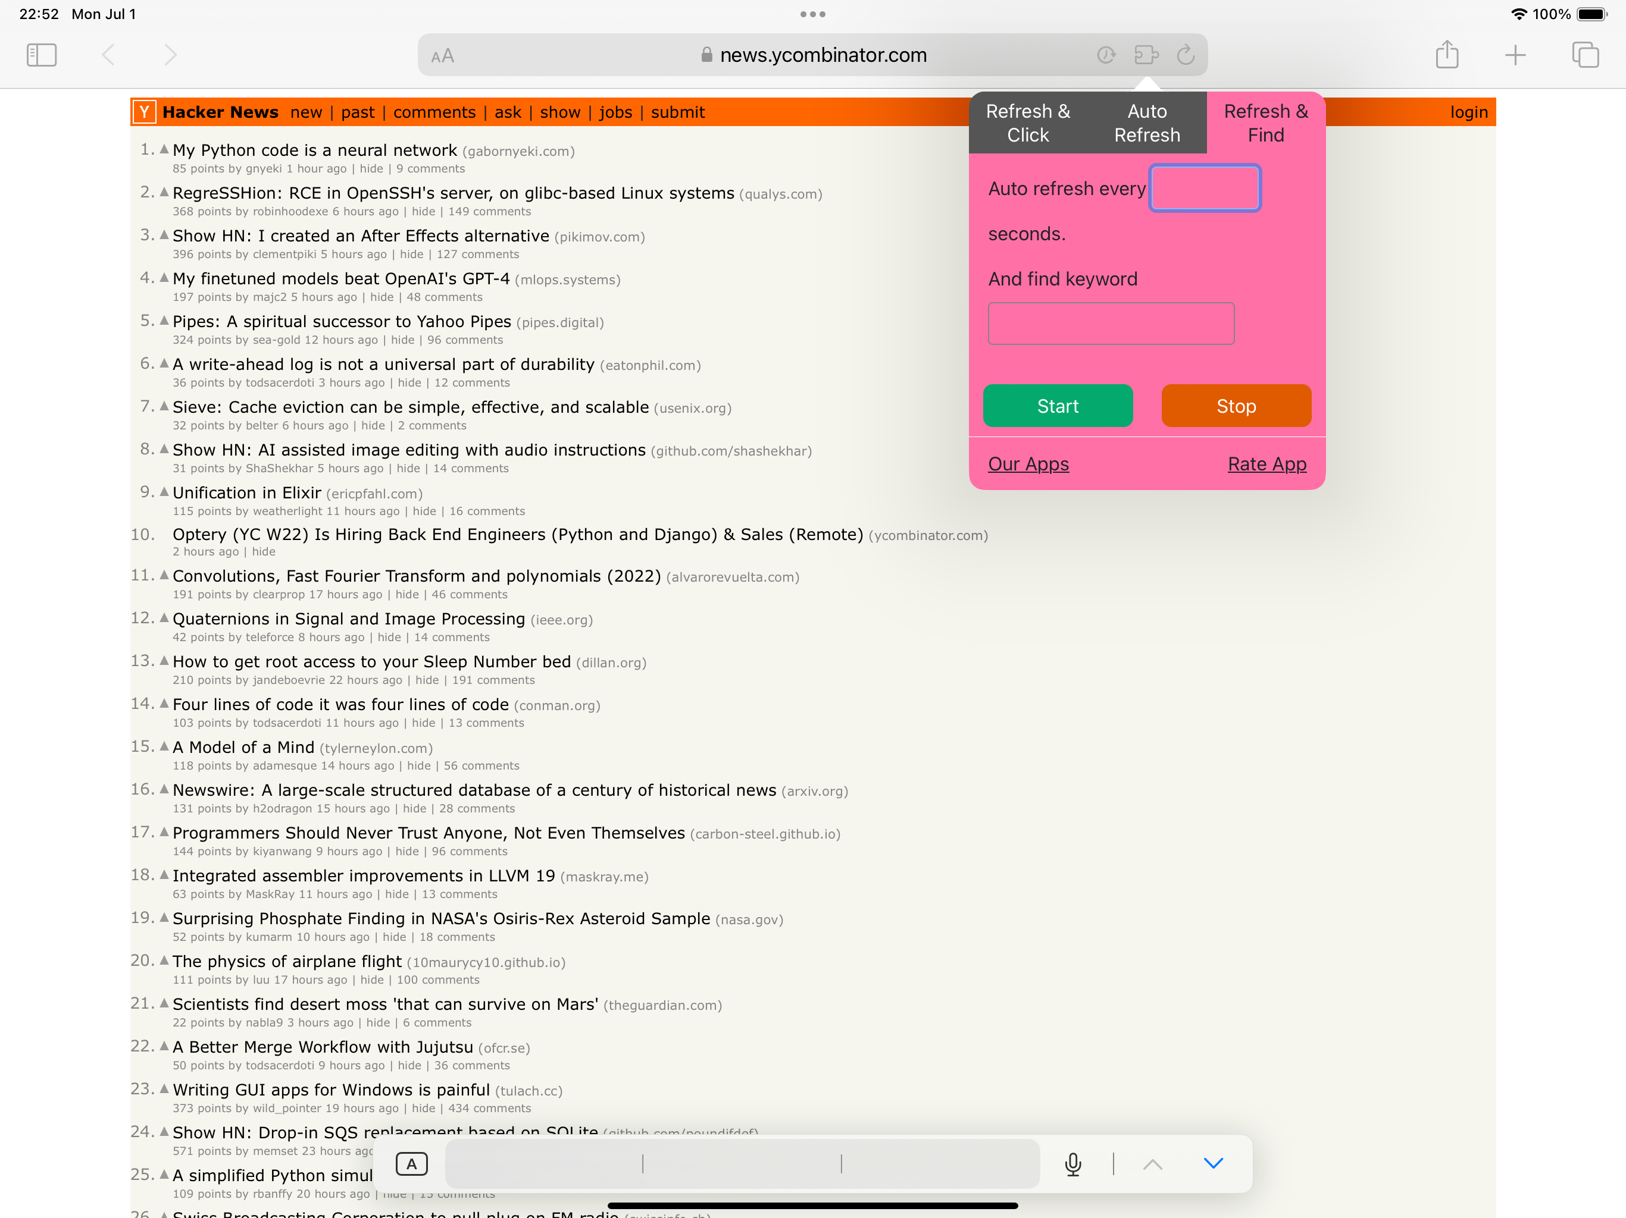The height and width of the screenshot is (1218, 1626).
Task: Tap the news.ycombinator.com address bar
Action: click(813, 55)
